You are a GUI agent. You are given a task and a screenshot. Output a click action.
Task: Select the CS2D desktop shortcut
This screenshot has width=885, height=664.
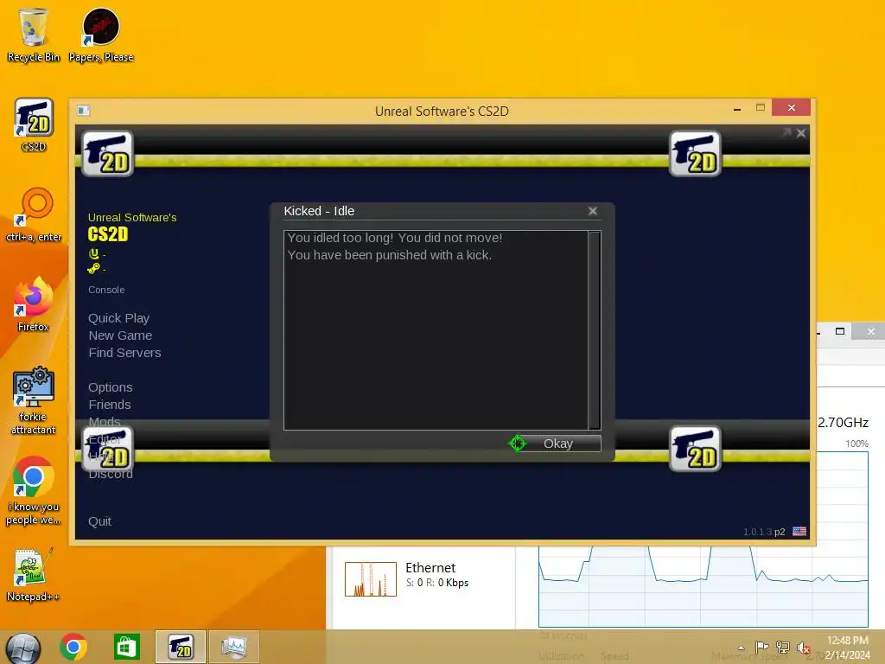pos(34,125)
